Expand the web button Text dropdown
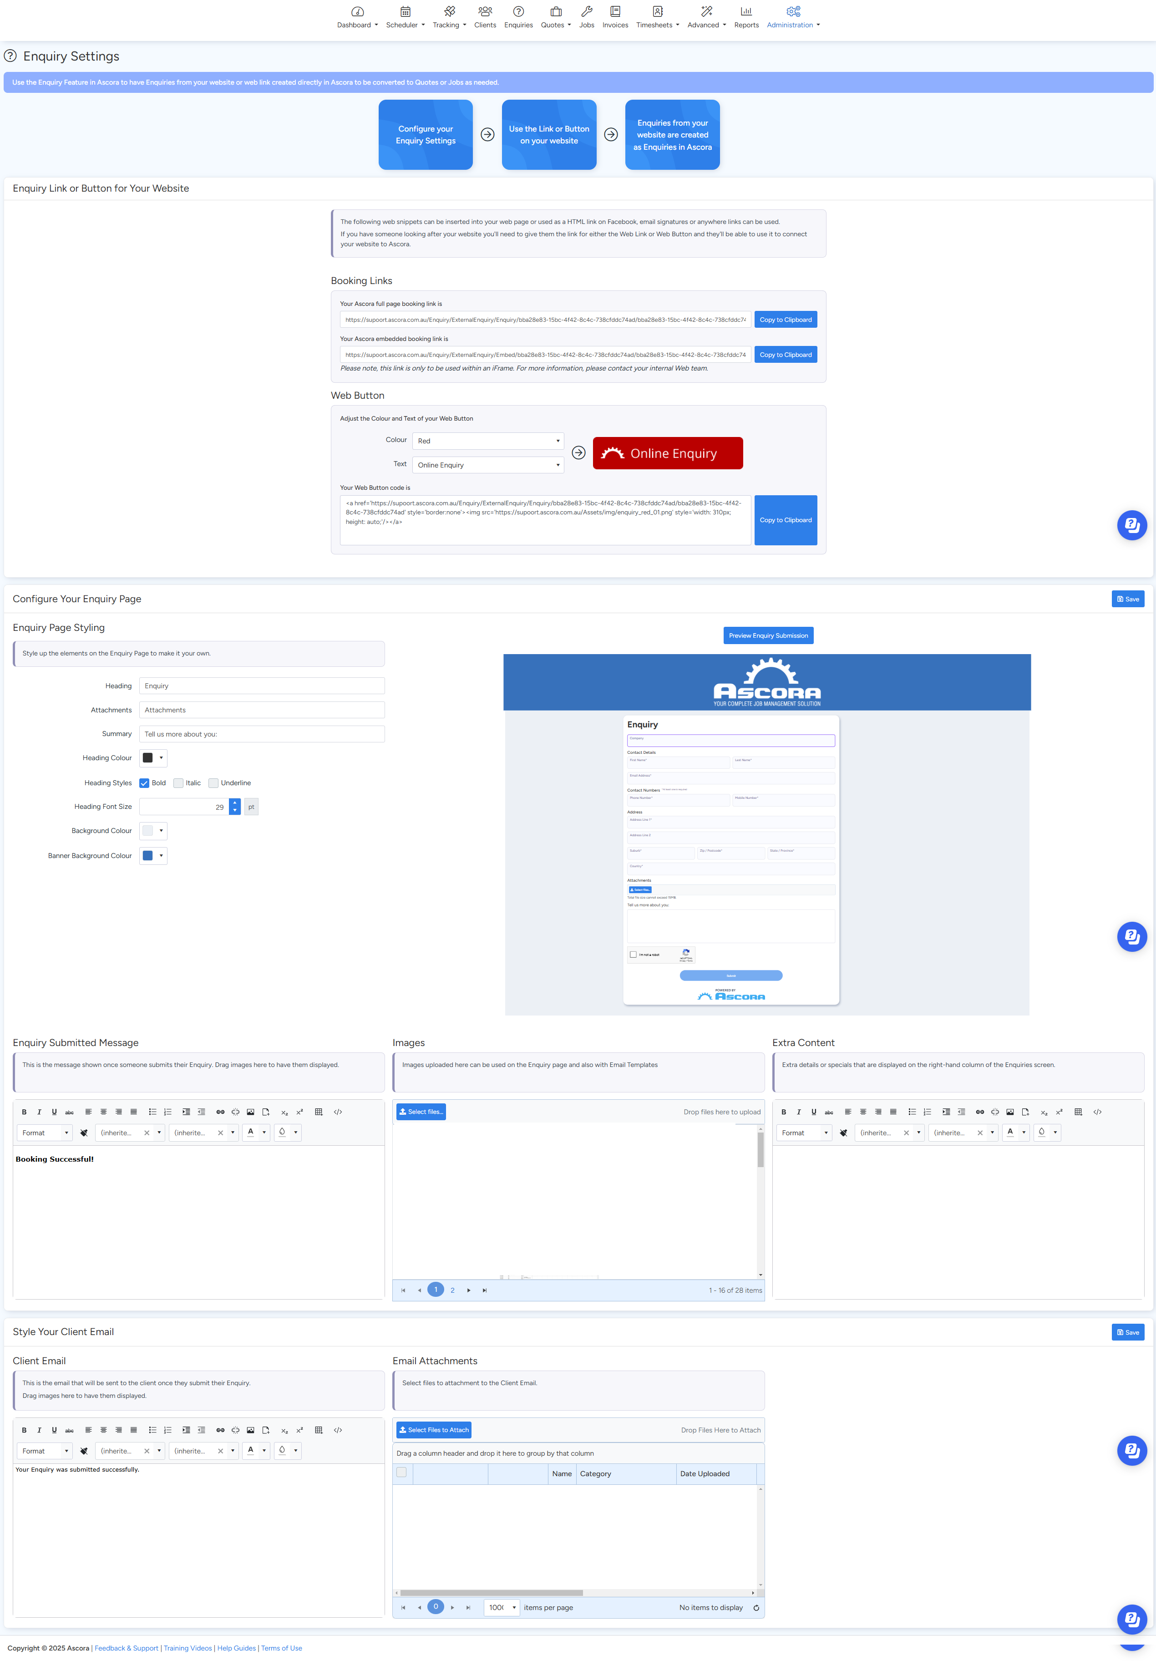The width and height of the screenshot is (1156, 1661). (488, 465)
